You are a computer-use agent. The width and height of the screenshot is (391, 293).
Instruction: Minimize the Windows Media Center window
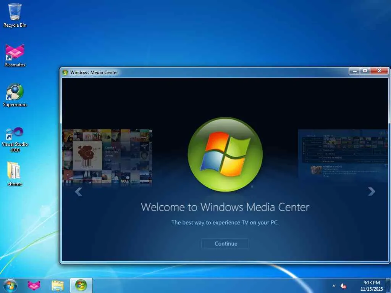(354, 71)
